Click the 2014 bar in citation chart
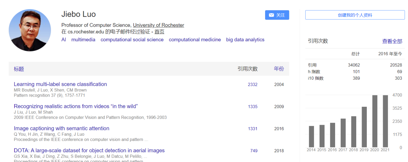The image size is (408, 162). coord(311,137)
